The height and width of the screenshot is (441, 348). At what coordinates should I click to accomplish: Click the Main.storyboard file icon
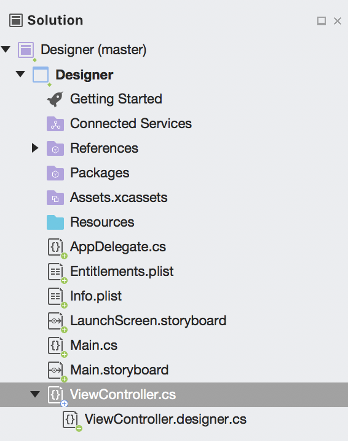click(x=55, y=370)
